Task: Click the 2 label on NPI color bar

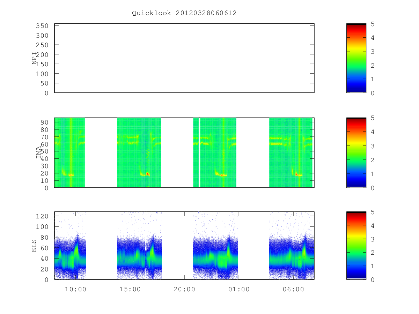Action: 373,65
